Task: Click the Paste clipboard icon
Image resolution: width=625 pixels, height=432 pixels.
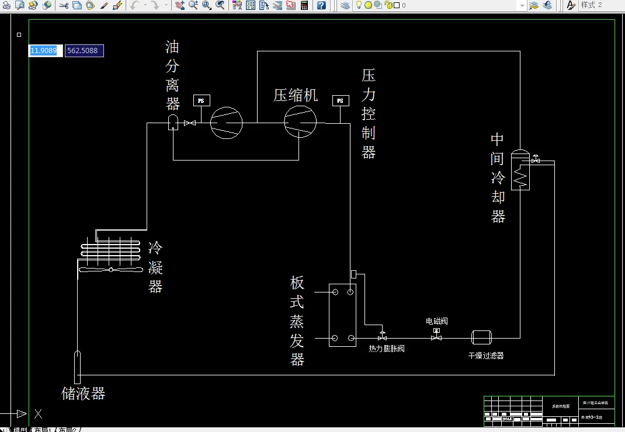Action: coord(91,5)
